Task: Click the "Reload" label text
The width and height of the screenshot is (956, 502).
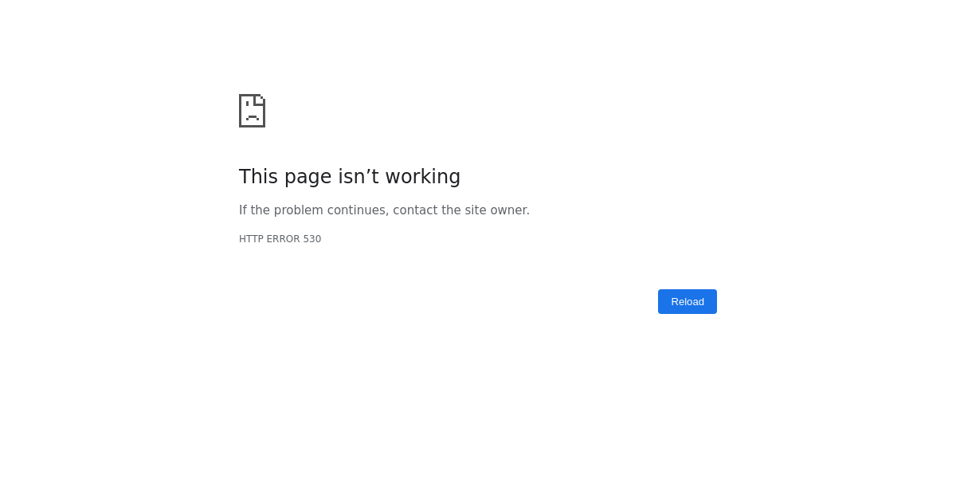Action: coord(688,301)
